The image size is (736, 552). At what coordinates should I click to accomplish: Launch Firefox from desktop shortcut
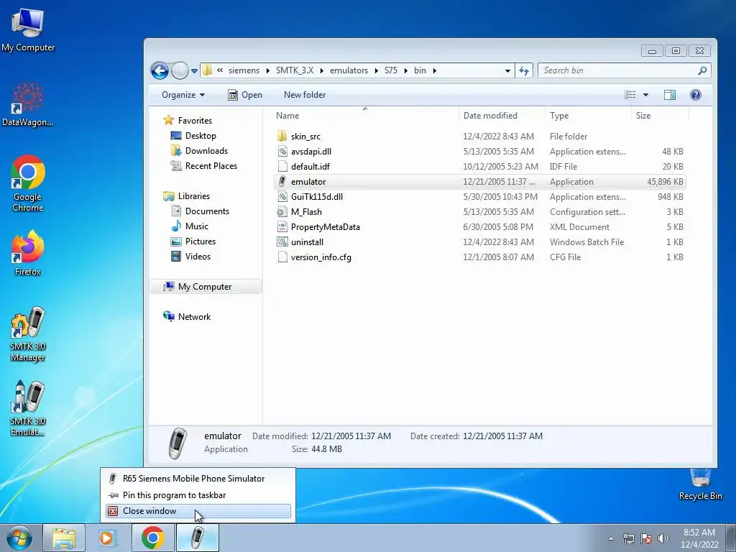28,252
